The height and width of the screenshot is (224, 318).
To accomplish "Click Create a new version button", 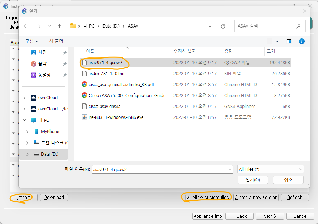I will click(x=256, y=198).
